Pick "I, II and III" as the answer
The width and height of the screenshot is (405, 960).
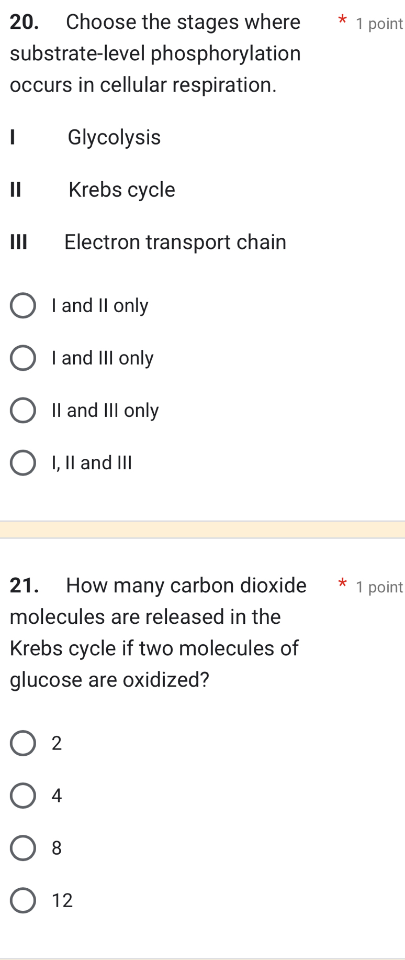(23, 462)
